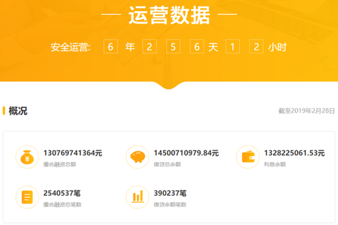The height and width of the screenshot is (225, 338).
Task: Click the hour digit box showing 1
Action: [232, 47]
